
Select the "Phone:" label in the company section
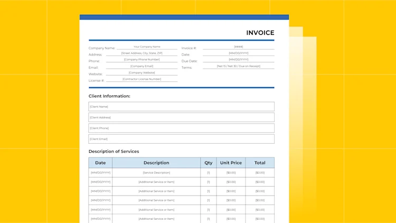click(x=94, y=61)
